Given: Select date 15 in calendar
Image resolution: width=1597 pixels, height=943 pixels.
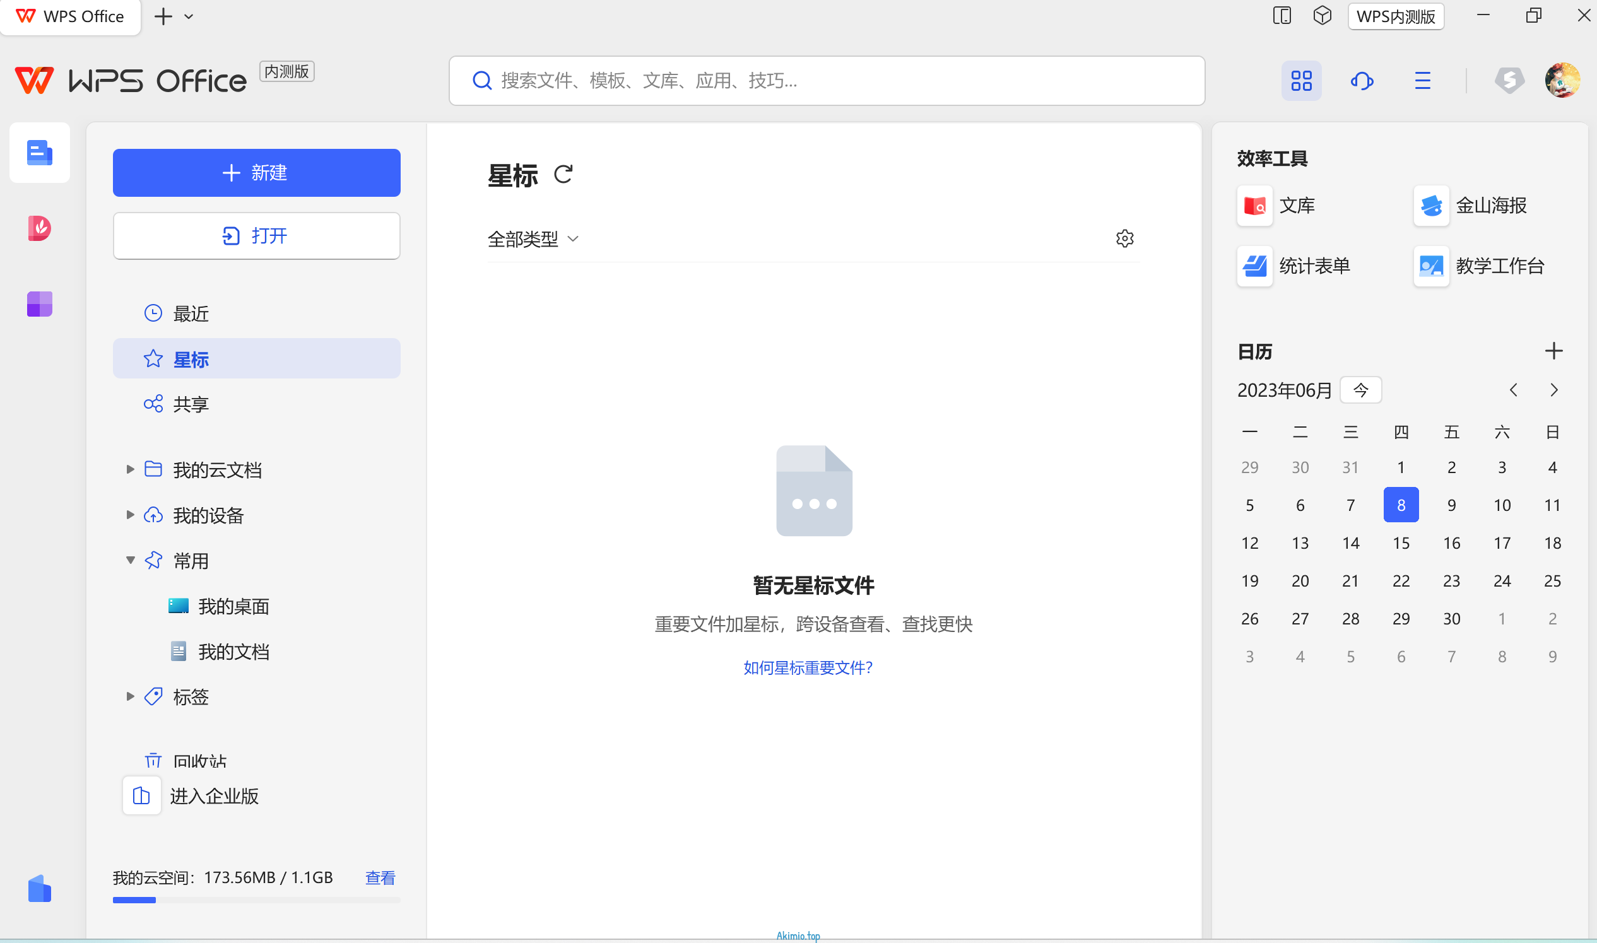Looking at the screenshot, I should (1401, 542).
